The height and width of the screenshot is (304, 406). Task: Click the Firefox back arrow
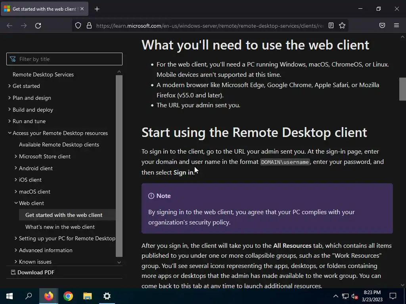click(10, 26)
